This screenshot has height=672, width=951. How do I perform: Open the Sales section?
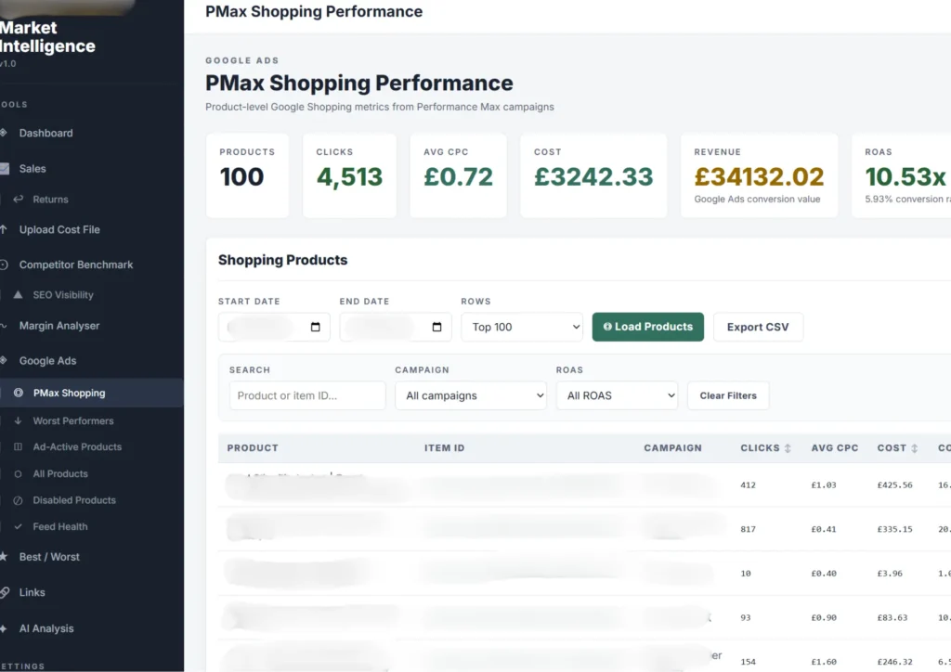click(33, 169)
